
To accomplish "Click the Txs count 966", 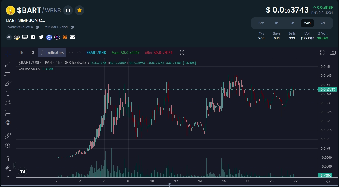I will pos(261,38).
